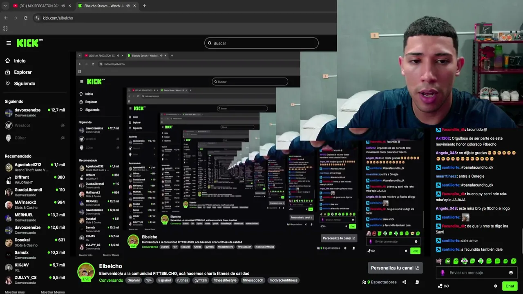Click the Elbelcho channel name
The height and width of the screenshot is (294, 523).
pos(110,266)
